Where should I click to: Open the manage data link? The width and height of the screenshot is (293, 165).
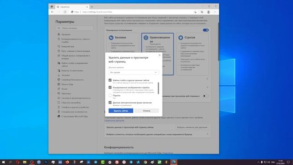(114, 121)
